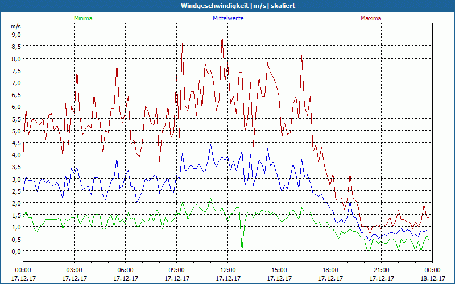The image size is (455, 284).
Task: Click the 1,5 y-axis value
Action: [x=16, y=215]
